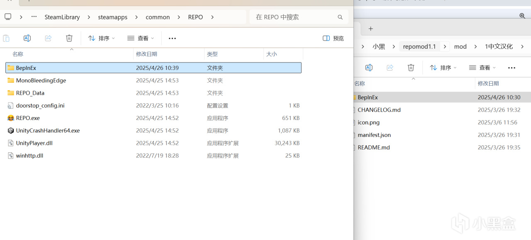This screenshot has width=531, height=240.
Task: Click the share icon in right window toolbar
Action: [390, 67]
